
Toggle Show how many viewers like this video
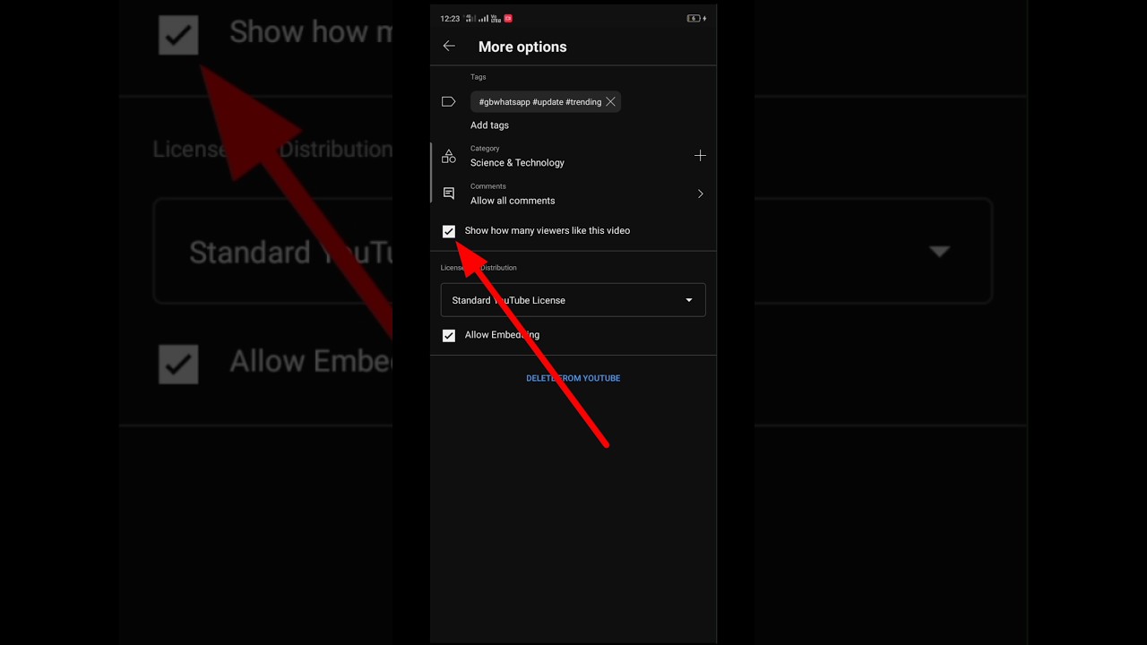[449, 231]
